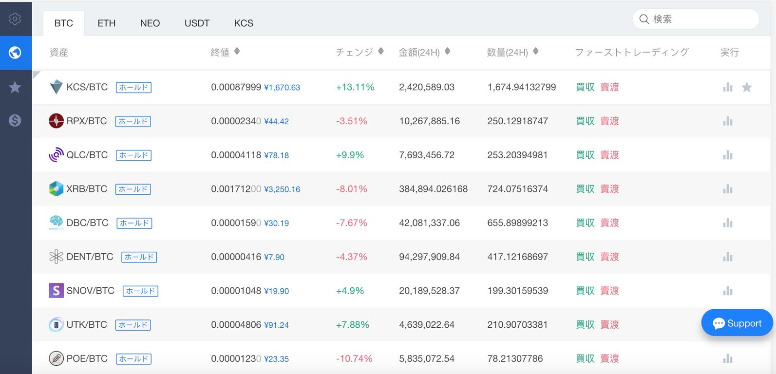Viewport: 776px width, 374px height.
Task: Click the ホールド tag on SNOV/BTC
Action: pyautogui.click(x=140, y=291)
